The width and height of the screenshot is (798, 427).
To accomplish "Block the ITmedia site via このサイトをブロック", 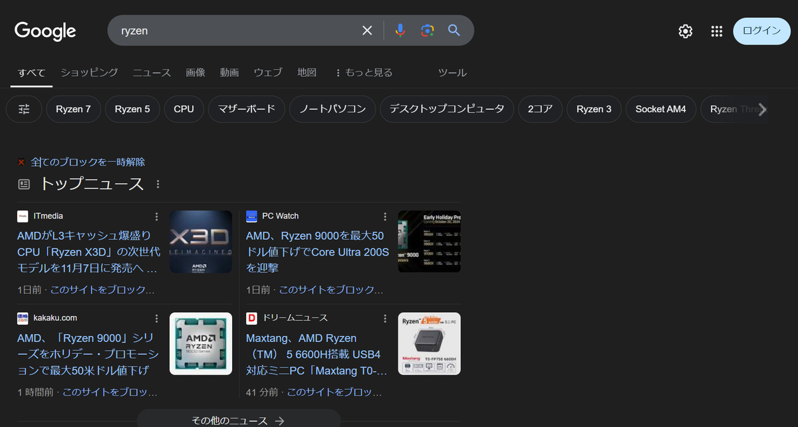I will tap(102, 290).
